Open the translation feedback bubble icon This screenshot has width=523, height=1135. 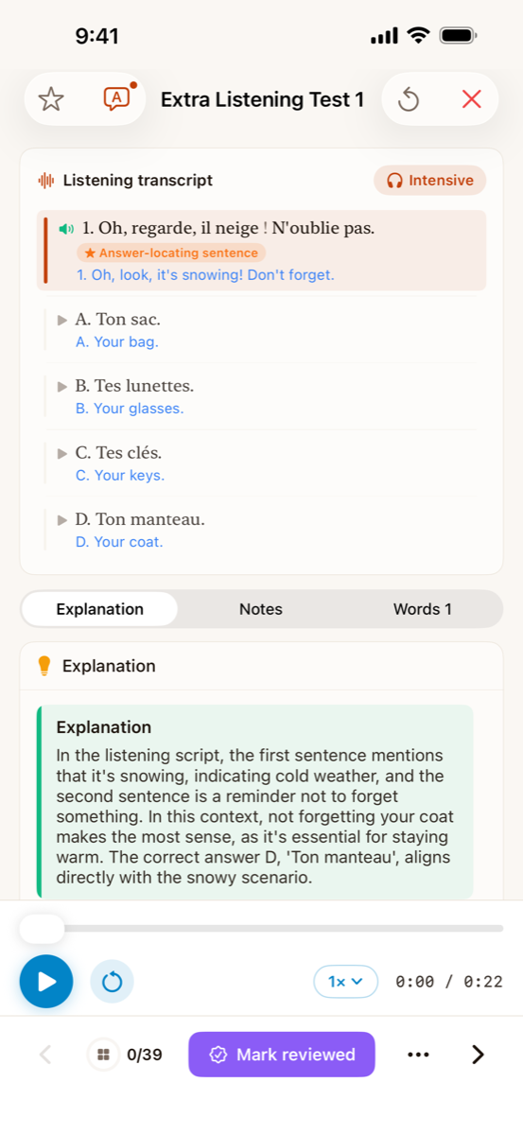click(x=116, y=98)
